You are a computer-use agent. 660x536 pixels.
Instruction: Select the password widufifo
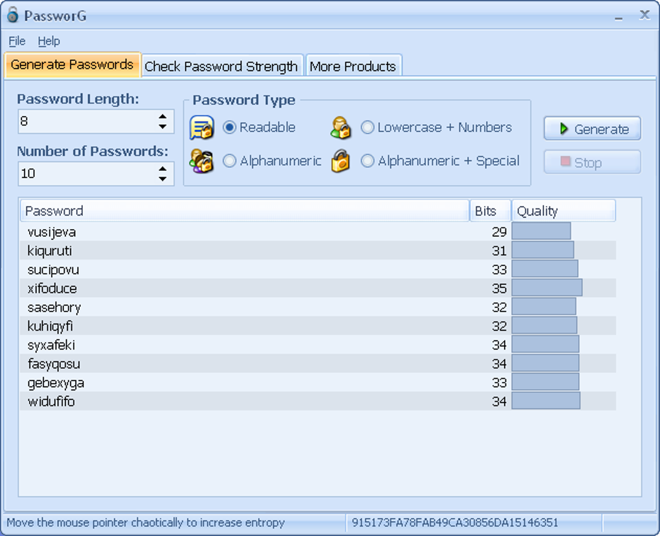(51, 401)
